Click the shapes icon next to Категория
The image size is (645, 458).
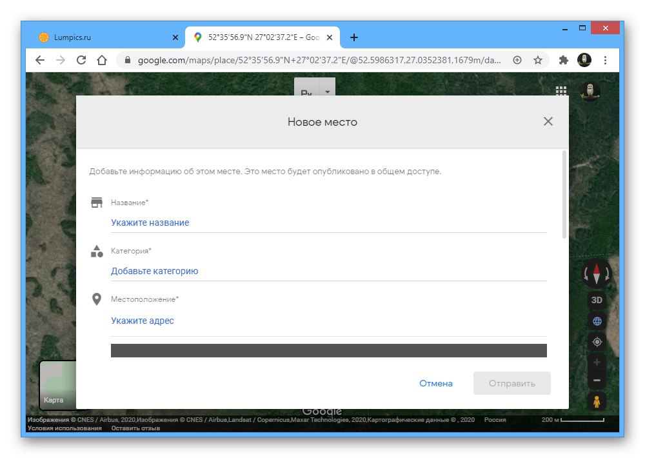tap(97, 251)
